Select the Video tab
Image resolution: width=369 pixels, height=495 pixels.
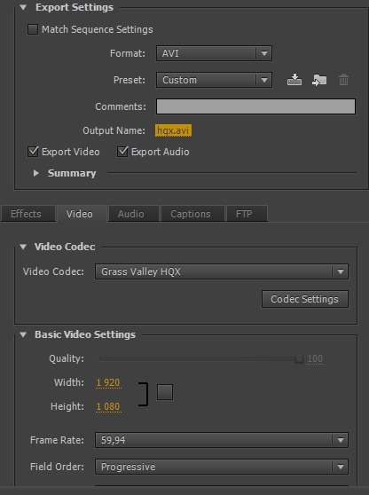click(x=82, y=214)
